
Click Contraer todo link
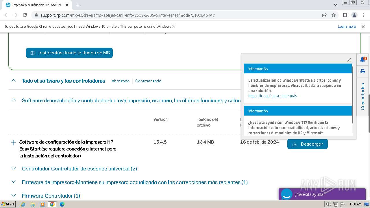tap(148, 81)
